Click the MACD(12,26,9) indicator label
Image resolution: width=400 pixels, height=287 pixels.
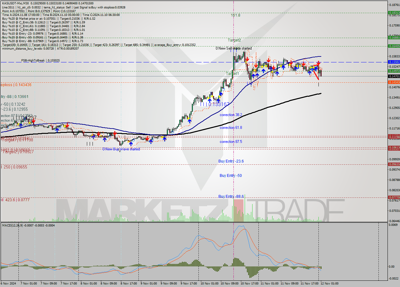28,225
